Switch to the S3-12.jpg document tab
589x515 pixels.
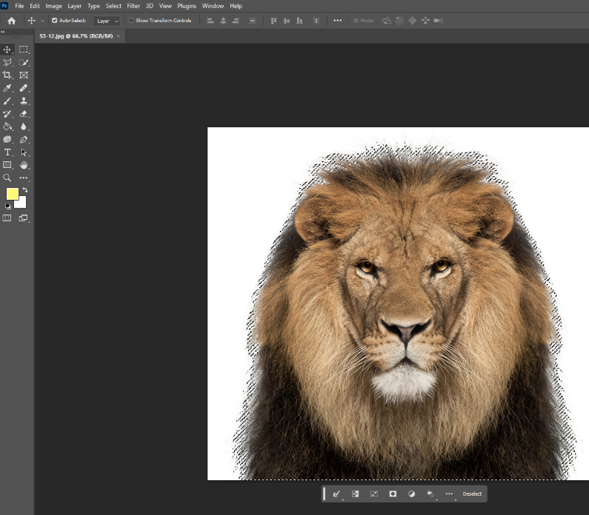(76, 36)
